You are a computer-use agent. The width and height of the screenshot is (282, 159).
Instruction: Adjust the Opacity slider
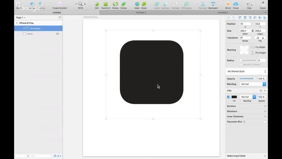pyautogui.click(x=247, y=79)
